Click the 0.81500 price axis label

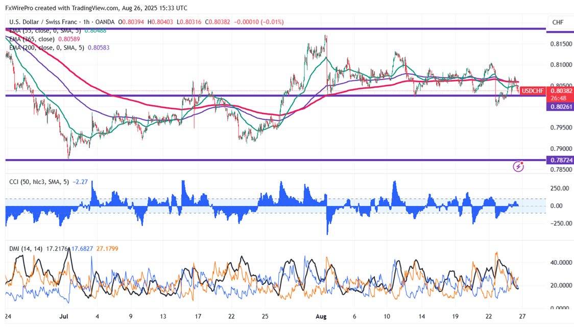pos(561,44)
